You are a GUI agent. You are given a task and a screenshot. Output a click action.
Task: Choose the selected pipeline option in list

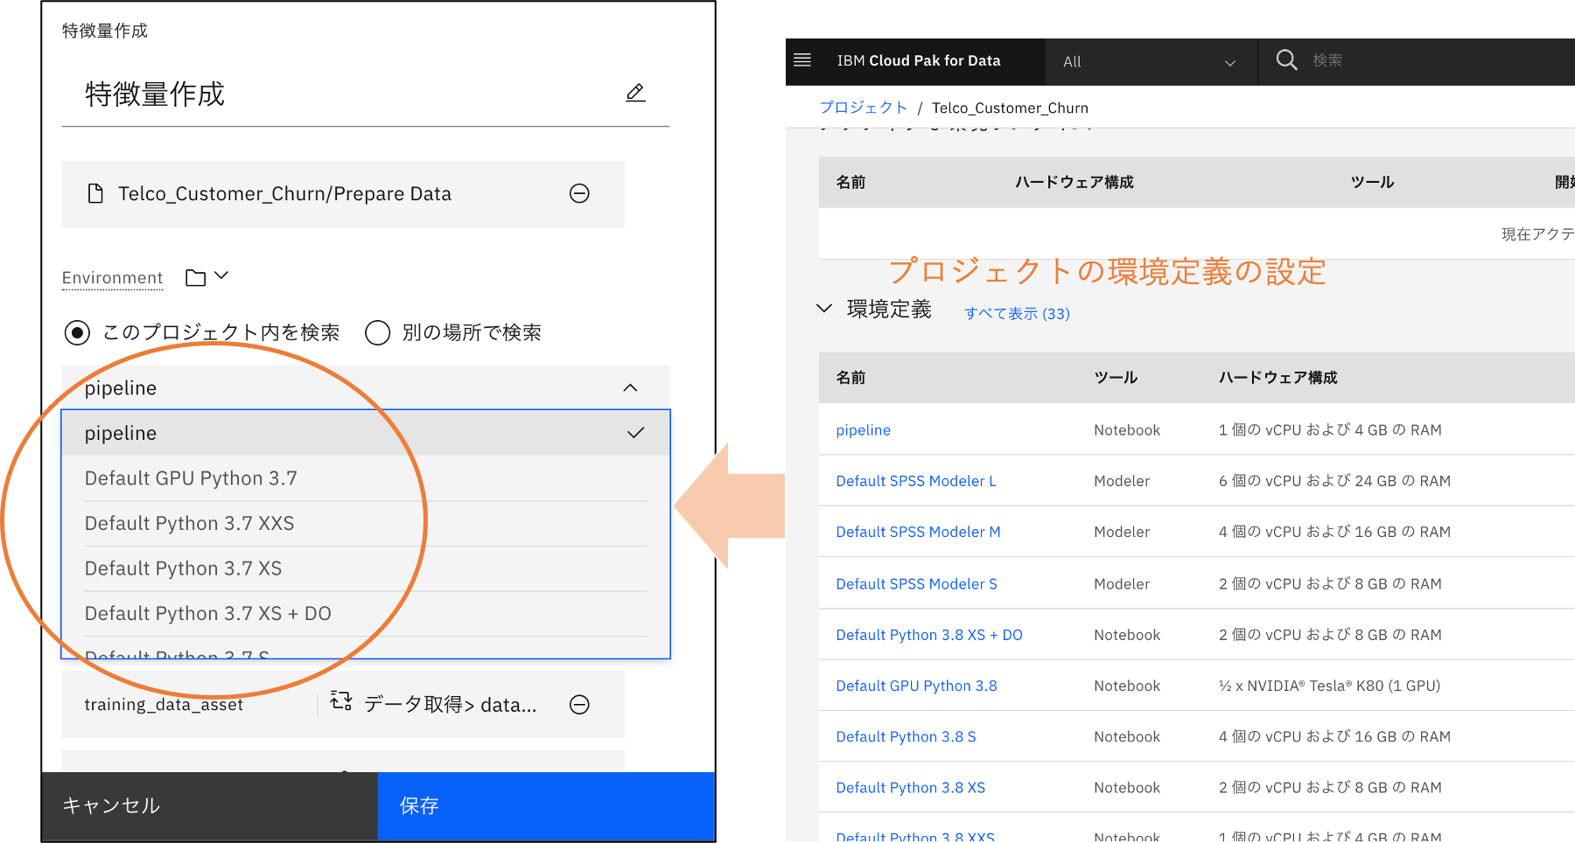pos(366,433)
